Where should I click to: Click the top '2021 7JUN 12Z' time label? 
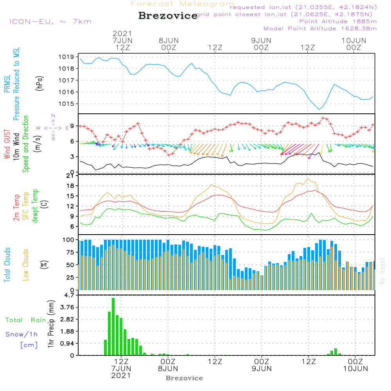[x=122, y=41]
